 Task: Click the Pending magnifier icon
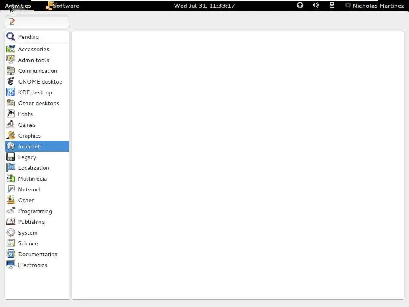click(11, 36)
